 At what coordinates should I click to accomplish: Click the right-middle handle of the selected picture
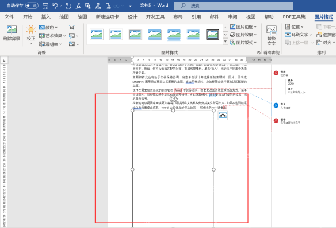tap(213, 169)
